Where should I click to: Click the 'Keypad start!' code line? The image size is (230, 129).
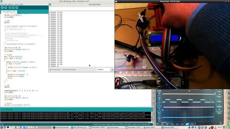click(17, 49)
